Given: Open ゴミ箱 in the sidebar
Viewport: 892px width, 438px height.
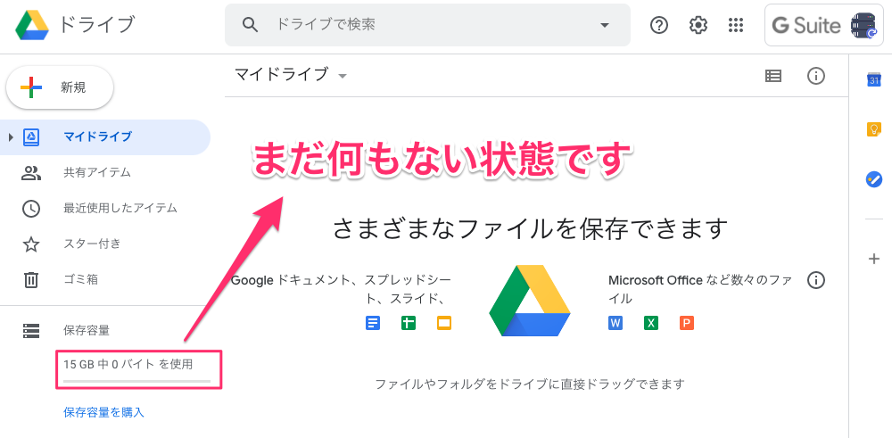Looking at the screenshot, I should pyautogui.click(x=80, y=279).
